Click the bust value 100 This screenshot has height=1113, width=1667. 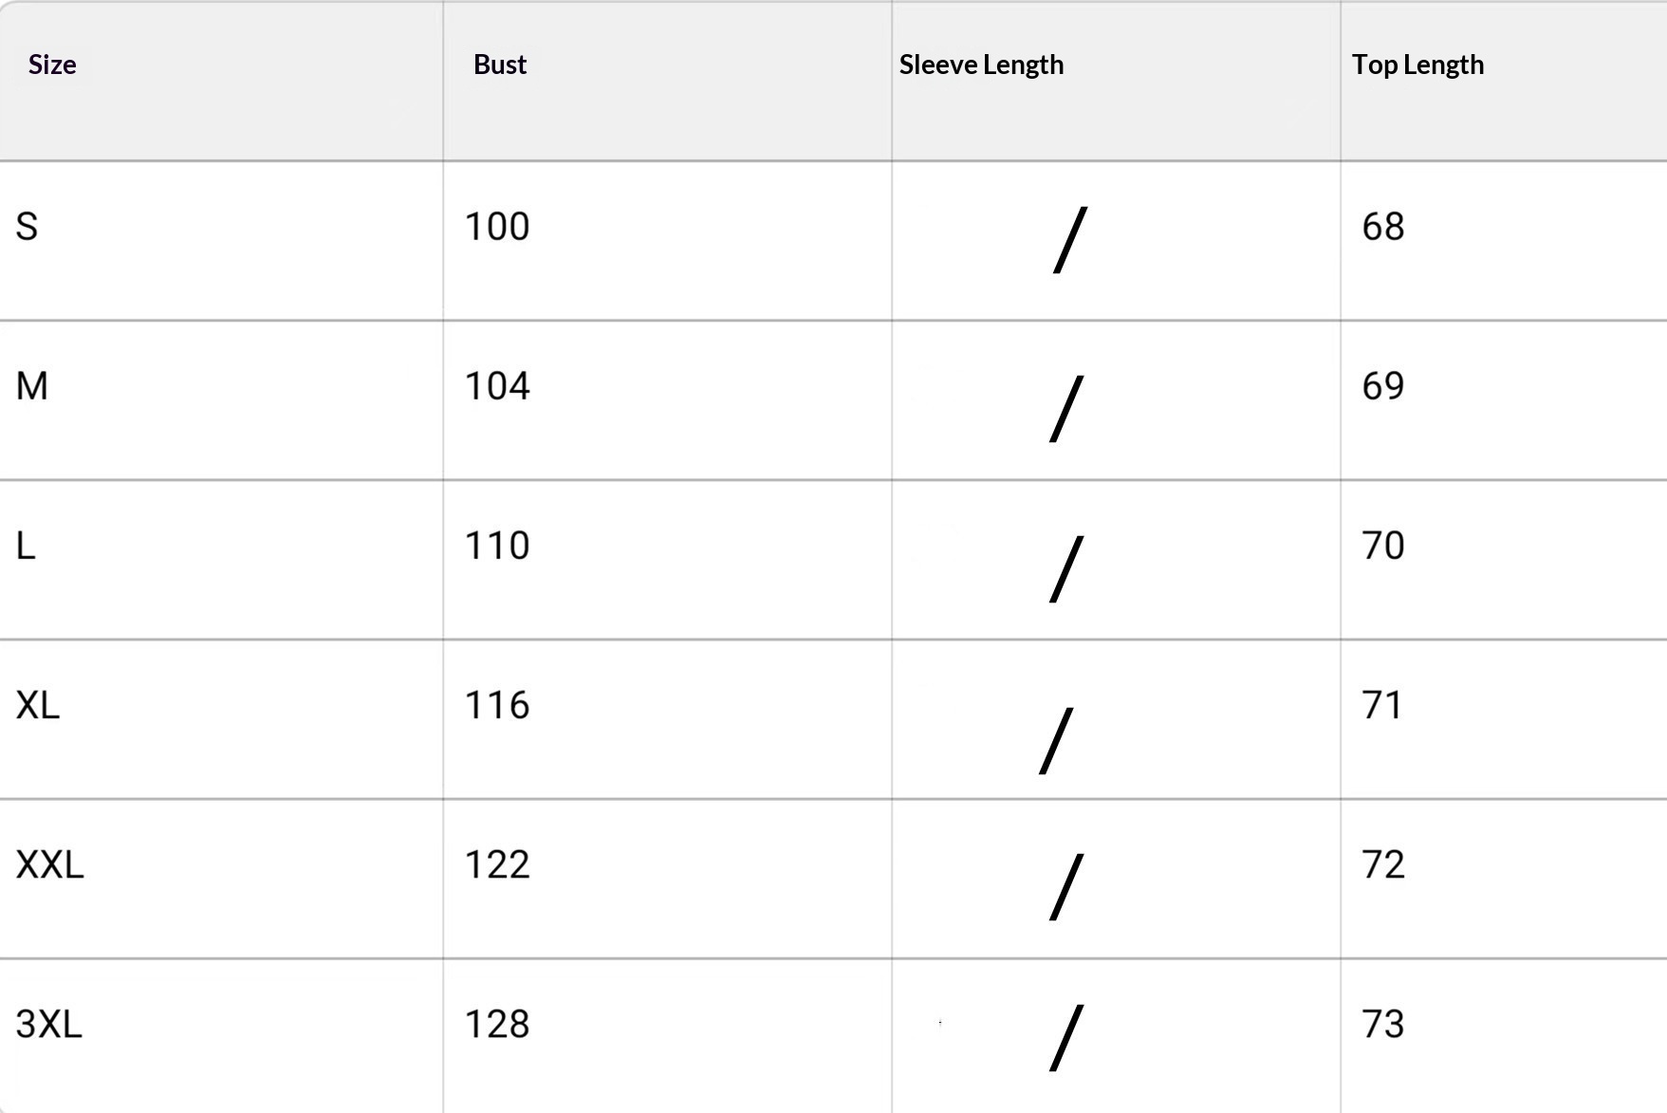pyautogui.click(x=497, y=227)
